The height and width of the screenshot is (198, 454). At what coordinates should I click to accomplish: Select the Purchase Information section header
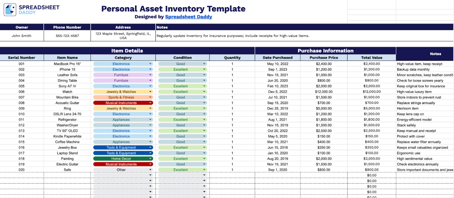pos(325,51)
